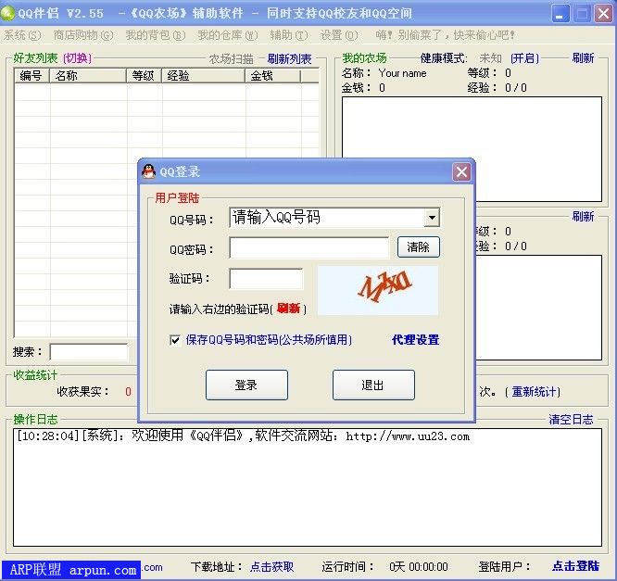Click 刷新列表 link

(x=290, y=59)
